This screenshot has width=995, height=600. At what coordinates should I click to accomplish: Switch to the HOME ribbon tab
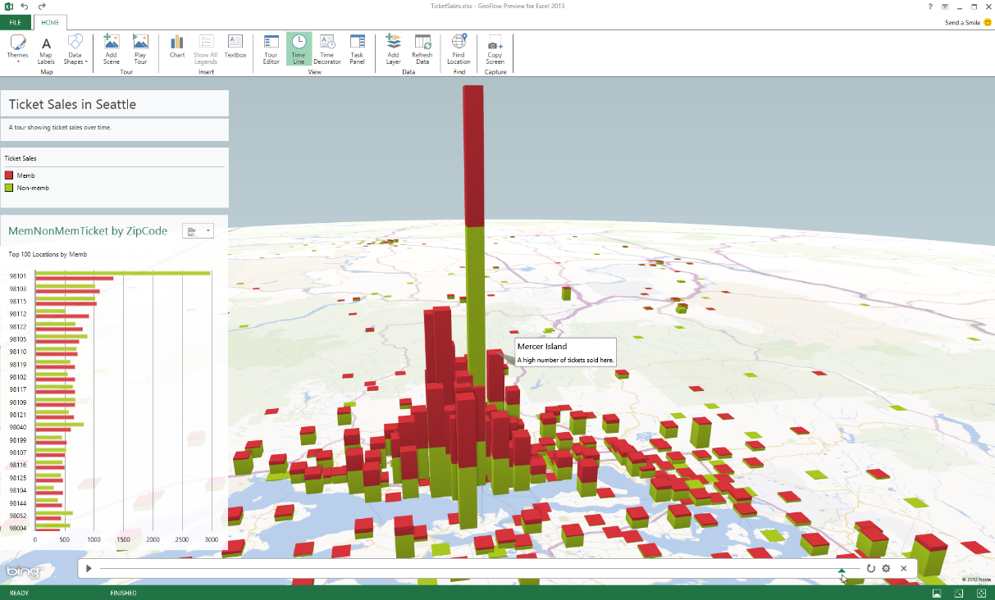50,22
